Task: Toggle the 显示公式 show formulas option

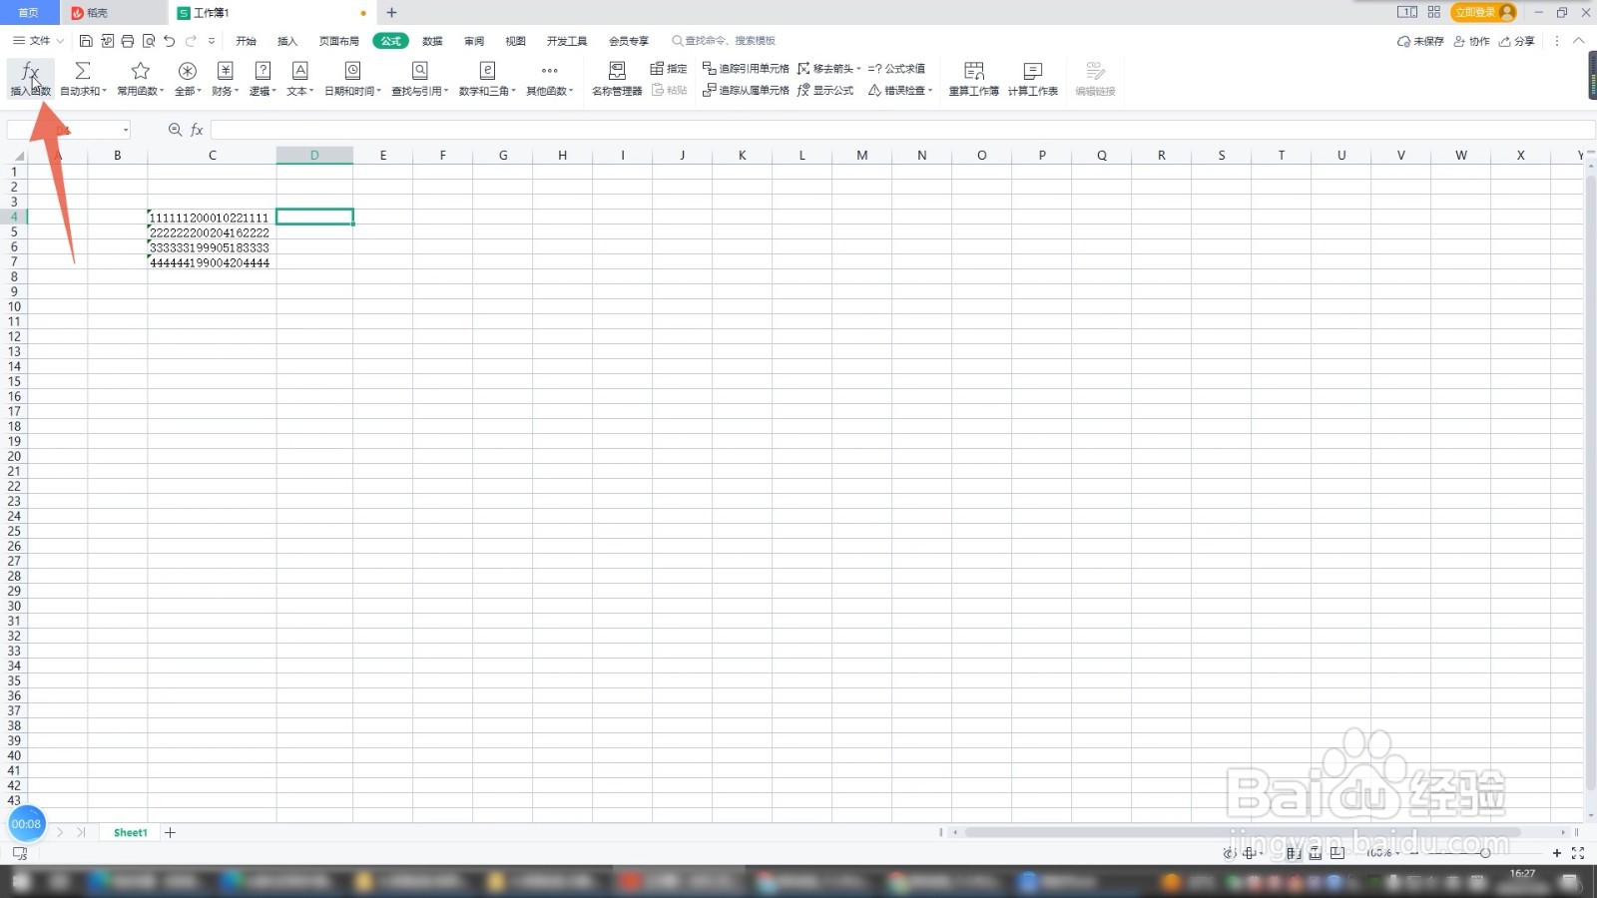Action: [x=825, y=90]
